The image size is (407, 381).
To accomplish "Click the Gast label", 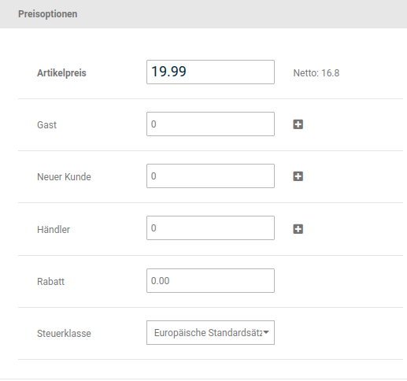I will [x=46, y=125].
